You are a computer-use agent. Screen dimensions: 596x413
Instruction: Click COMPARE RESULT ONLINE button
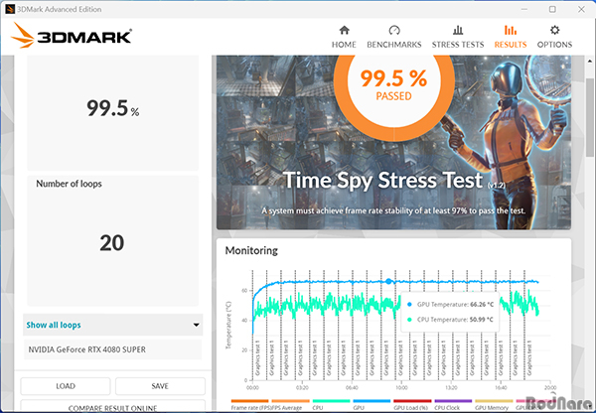point(113,406)
